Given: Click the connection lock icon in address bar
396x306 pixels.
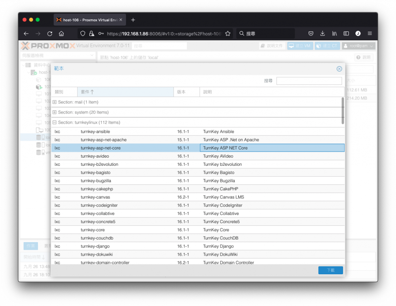Looking at the screenshot, I should click(x=91, y=34).
